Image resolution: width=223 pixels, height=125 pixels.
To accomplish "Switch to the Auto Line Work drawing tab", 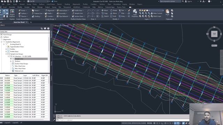I will pyautogui.click(x=19, y=22).
